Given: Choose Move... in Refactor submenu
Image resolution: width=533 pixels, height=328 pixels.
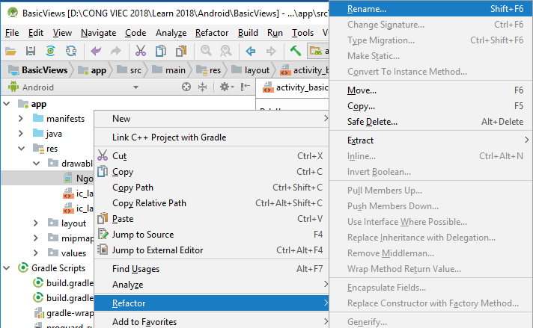Looking at the screenshot, I should click(x=430, y=90).
